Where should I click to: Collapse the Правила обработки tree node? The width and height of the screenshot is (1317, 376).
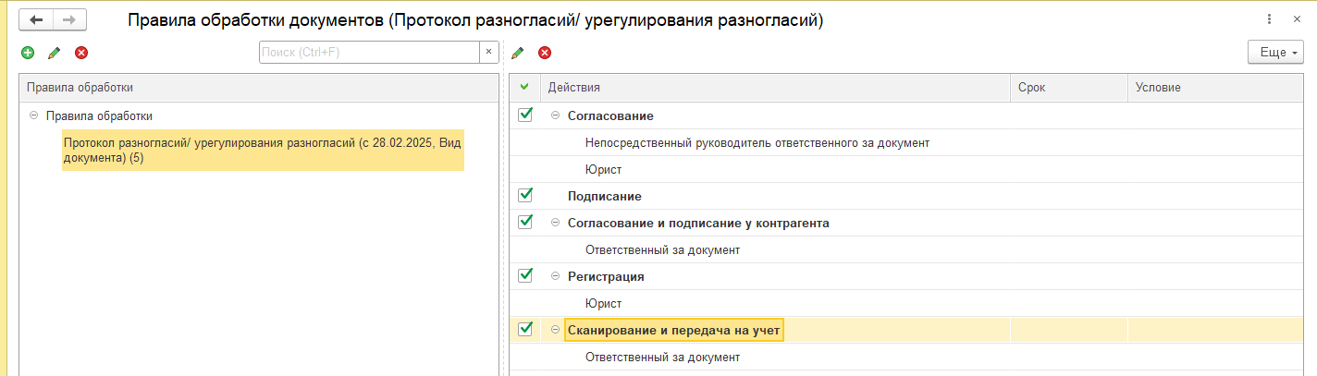tap(33, 115)
